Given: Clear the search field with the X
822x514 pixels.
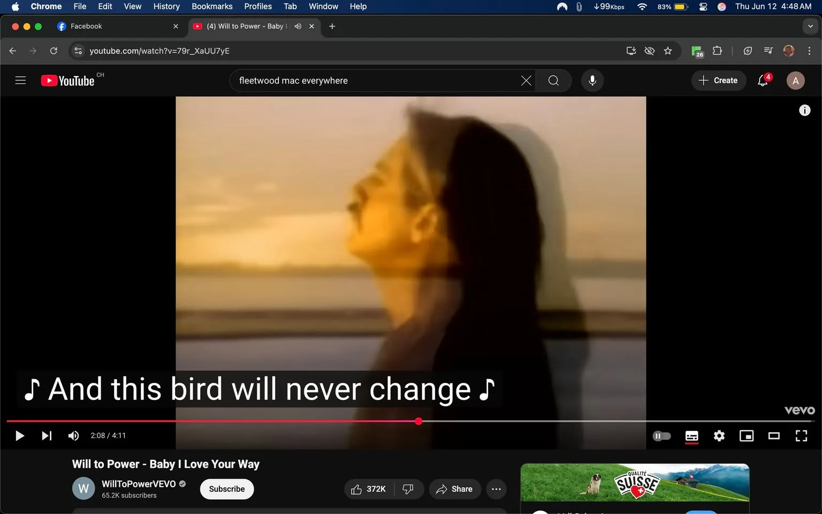Looking at the screenshot, I should [526, 80].
